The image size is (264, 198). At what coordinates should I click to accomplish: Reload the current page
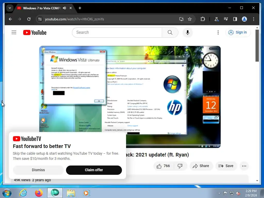coord(29,19)
